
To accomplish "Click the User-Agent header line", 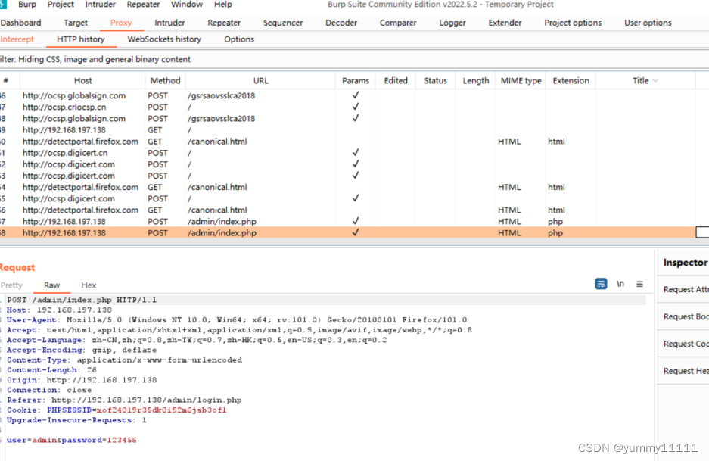I will (x=237, y=320).
